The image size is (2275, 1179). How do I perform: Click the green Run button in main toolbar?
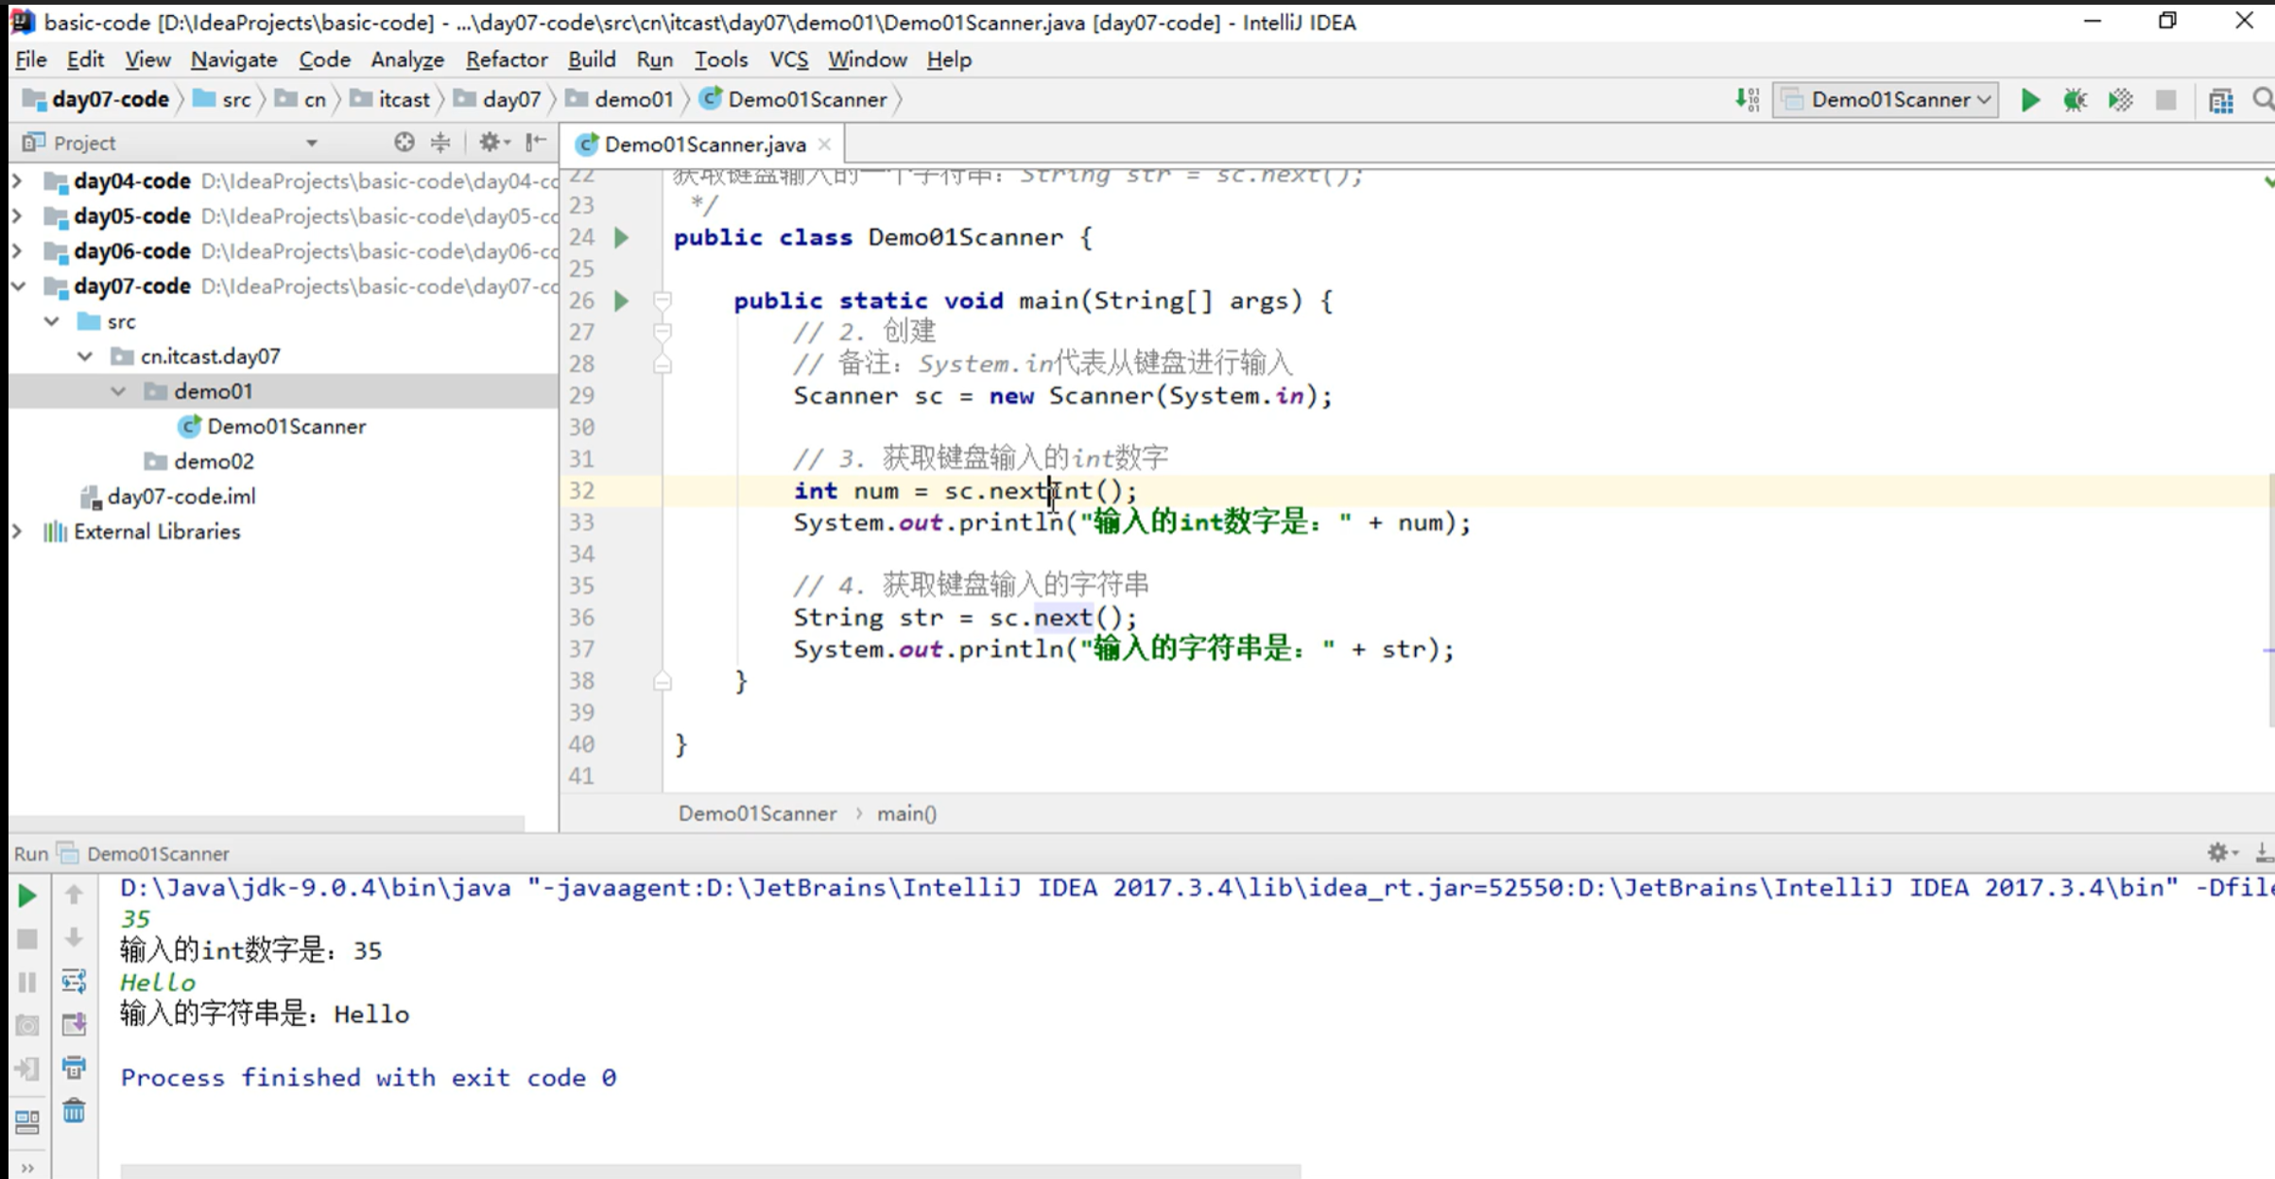tap(2029, 100)
